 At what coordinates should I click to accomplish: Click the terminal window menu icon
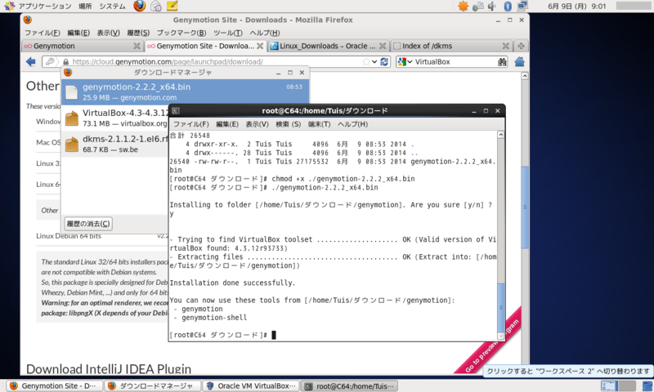176,111
